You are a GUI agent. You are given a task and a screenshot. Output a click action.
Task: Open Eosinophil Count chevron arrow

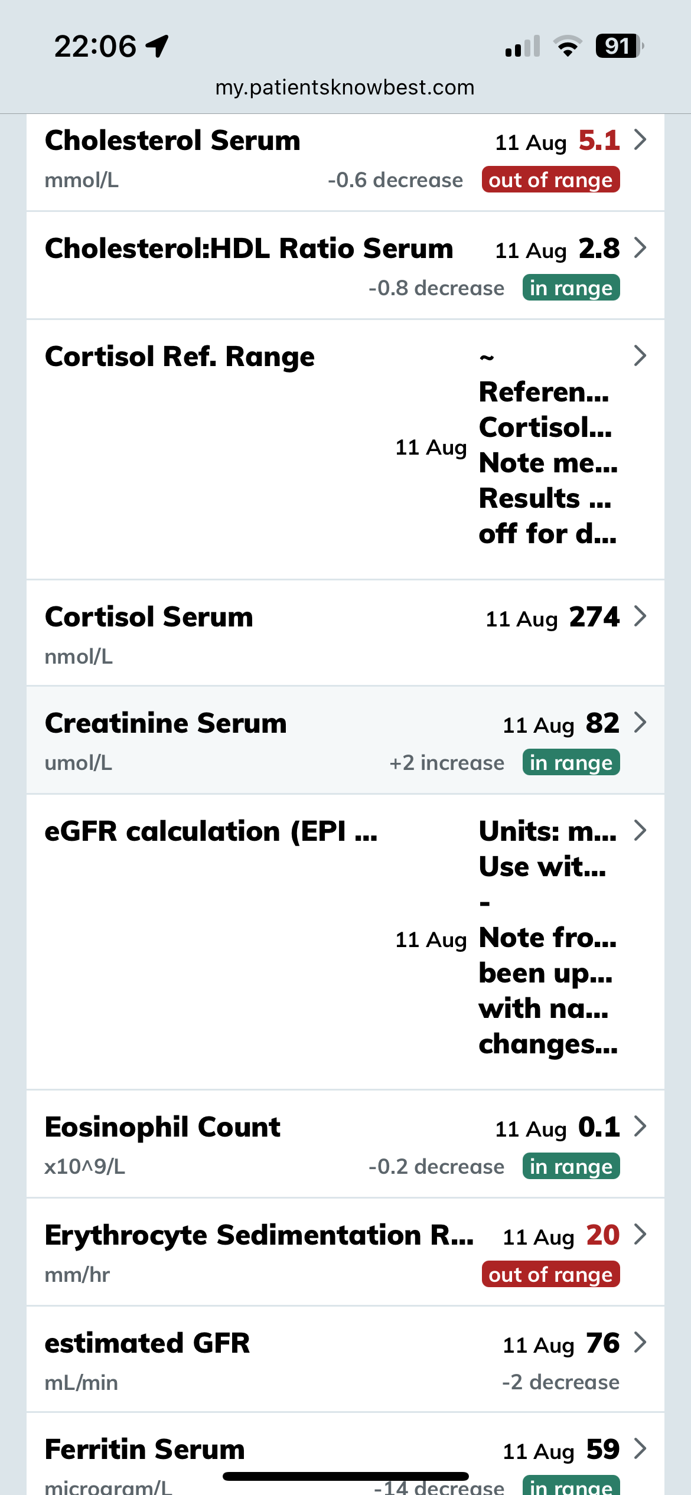[640, 1127]
